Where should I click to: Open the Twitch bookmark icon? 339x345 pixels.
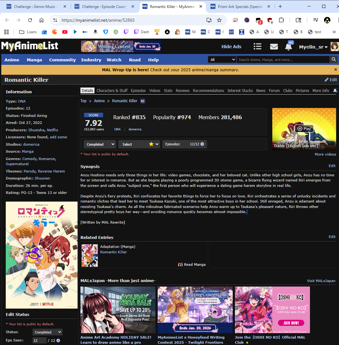click(126, 32)
